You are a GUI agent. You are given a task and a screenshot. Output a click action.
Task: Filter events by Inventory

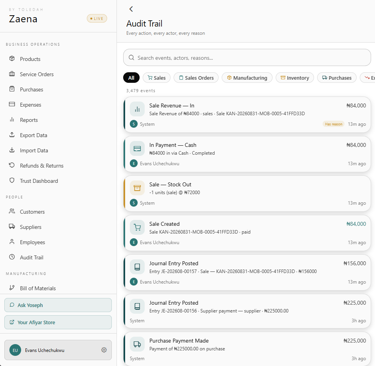coord(295,78)
